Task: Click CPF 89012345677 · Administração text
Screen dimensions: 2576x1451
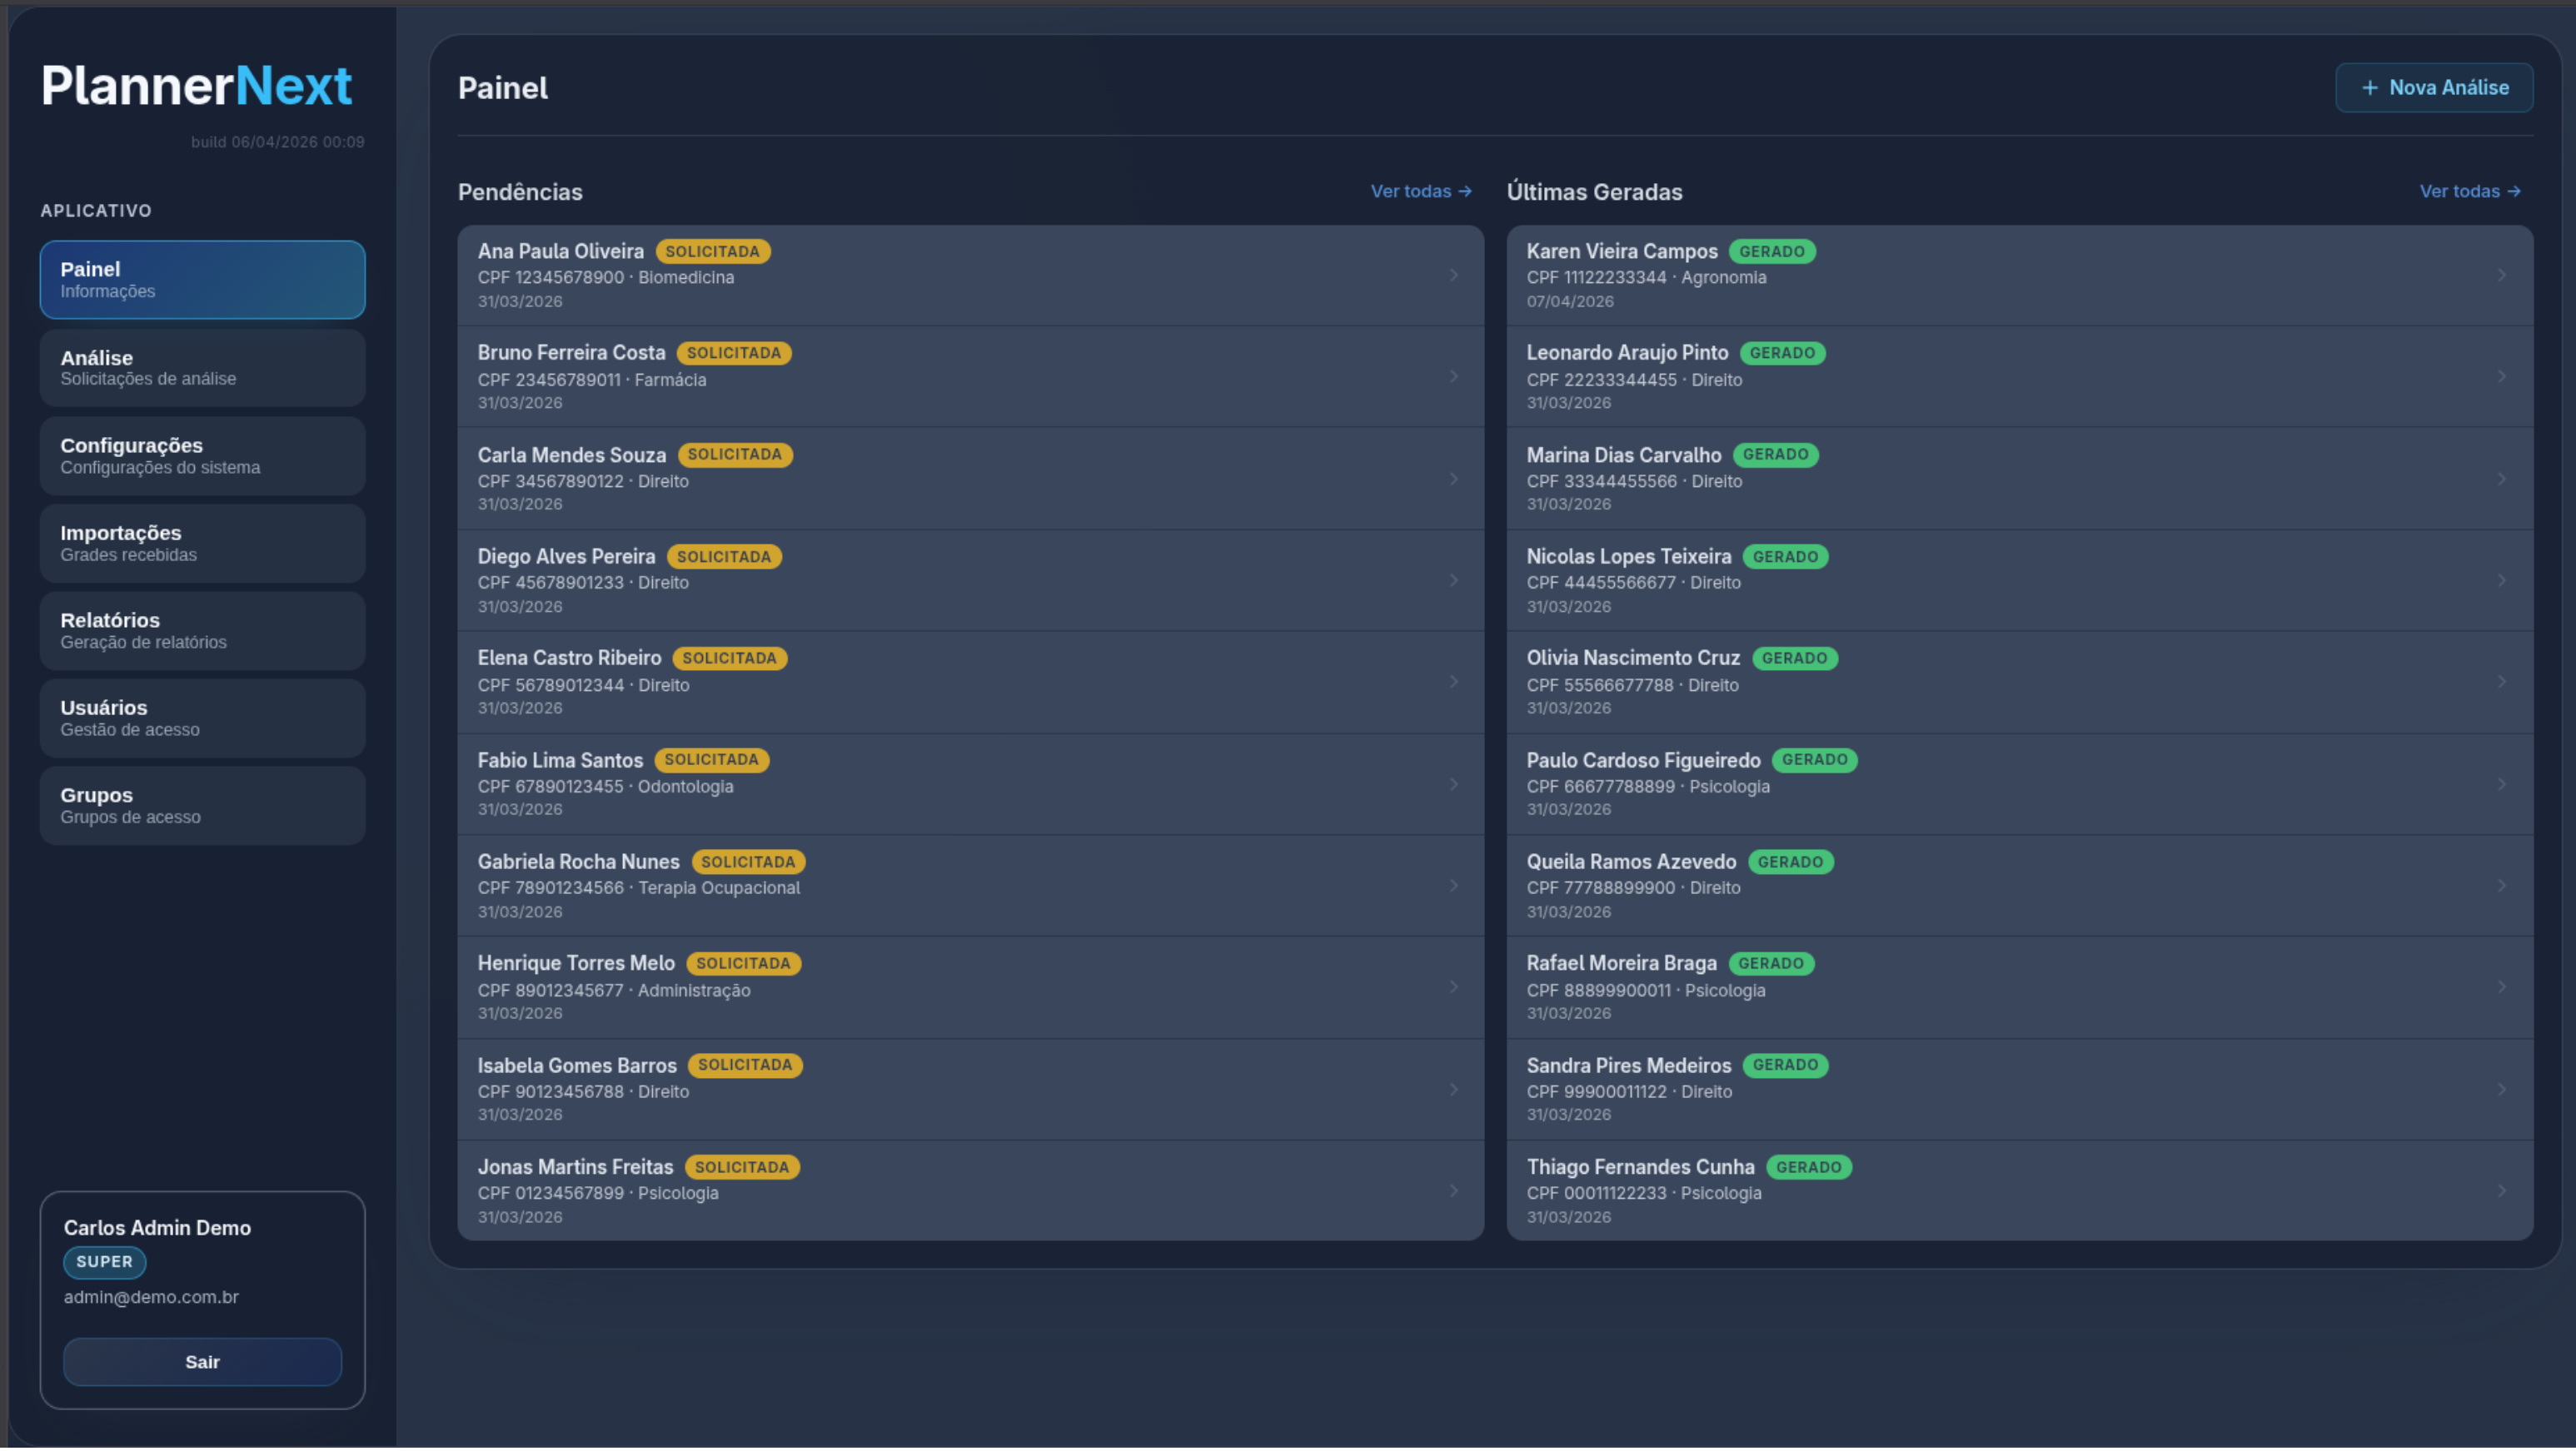Action: 614,991
